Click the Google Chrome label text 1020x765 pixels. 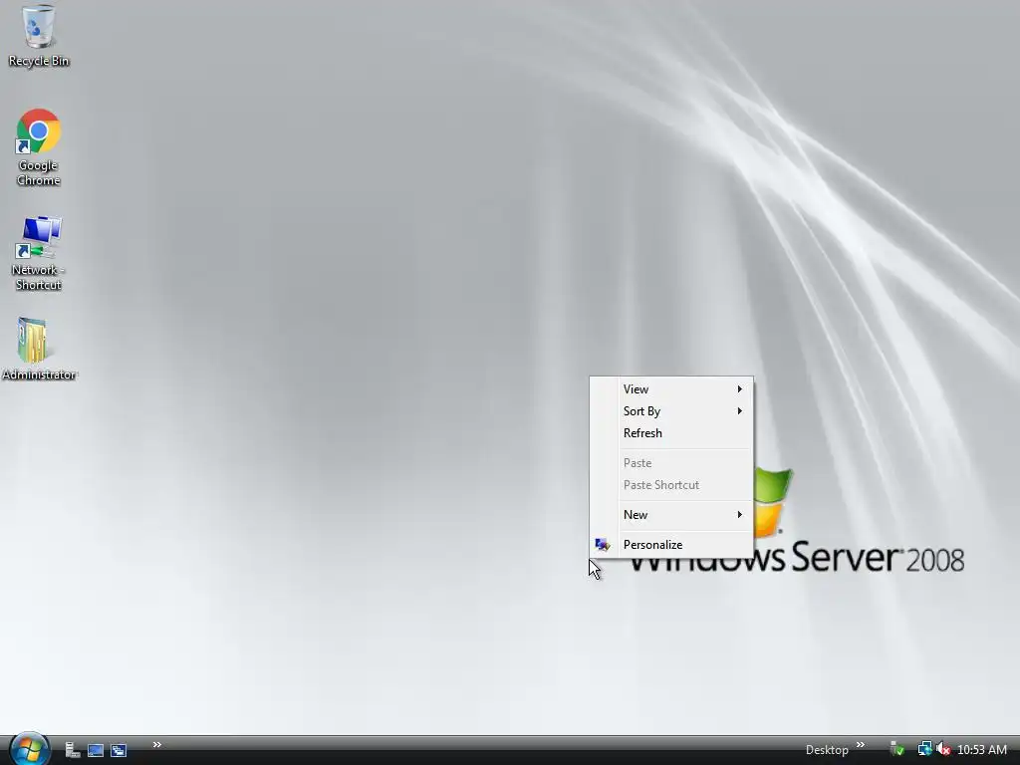(x=39, y=173)
